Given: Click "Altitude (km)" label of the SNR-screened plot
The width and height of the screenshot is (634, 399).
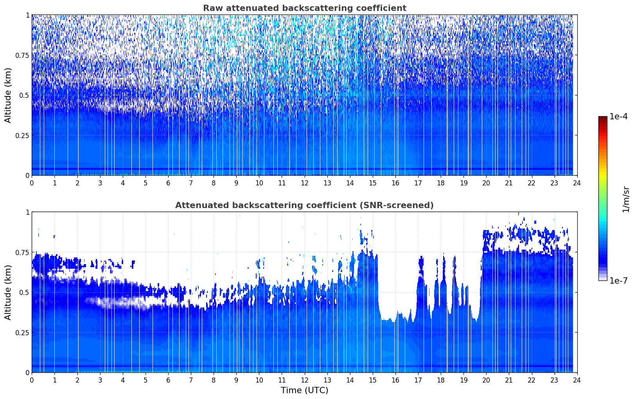Looking at the screenshot, I should pos(8,292).
